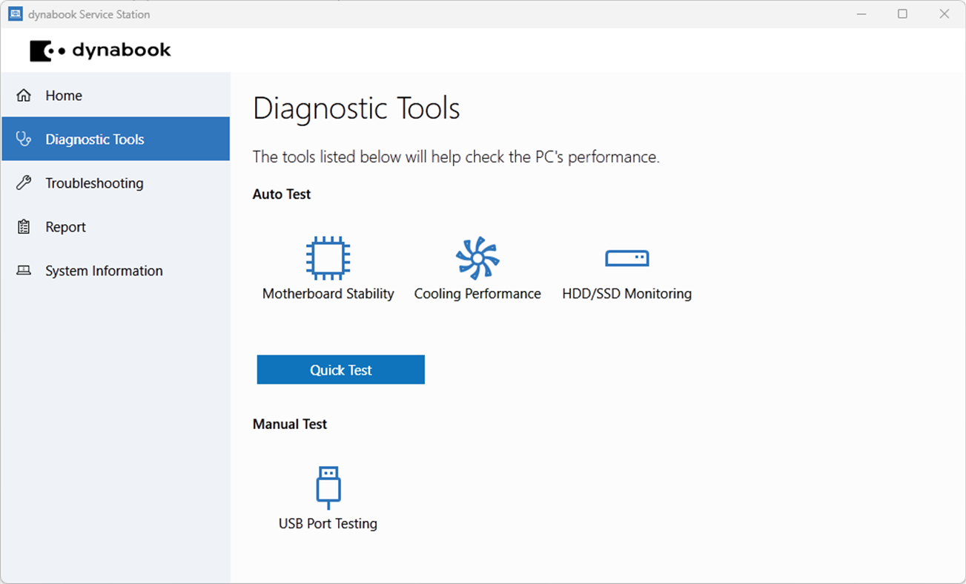966x584 pixels.
Task: Click the Manual Test section label
Action: click(289, 424)
